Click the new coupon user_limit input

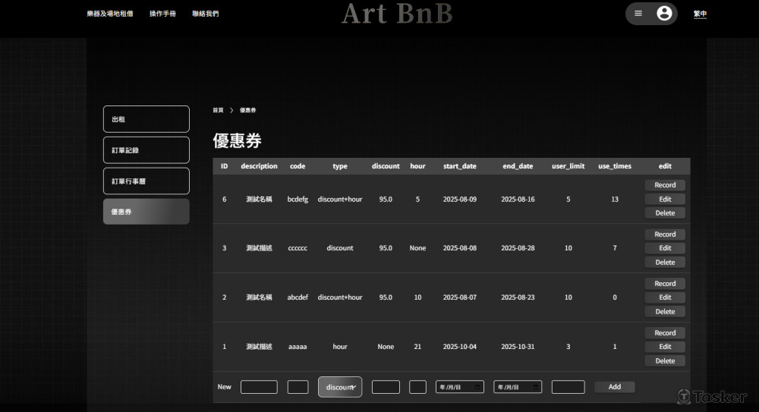pos(568,387)
